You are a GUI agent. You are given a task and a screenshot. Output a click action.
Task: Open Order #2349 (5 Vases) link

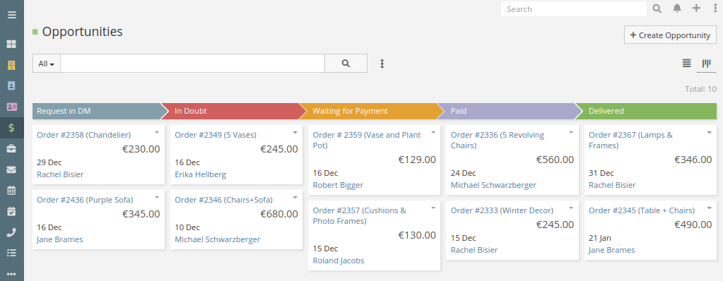point(216,135)
